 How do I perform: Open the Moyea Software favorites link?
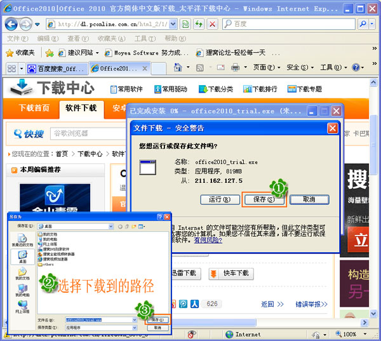(147, 53)
